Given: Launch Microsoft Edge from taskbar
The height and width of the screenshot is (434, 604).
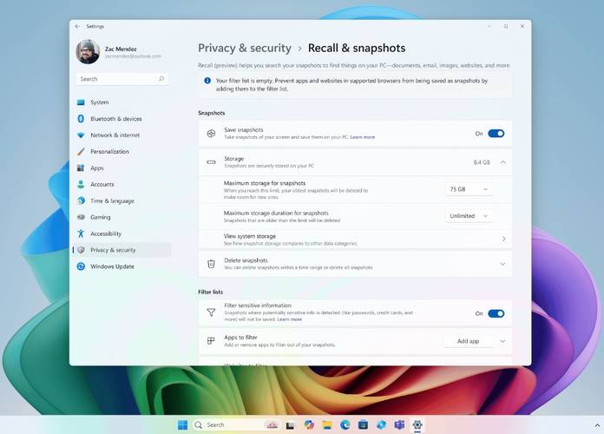Looking at the screenshot, I should point(345,424).
